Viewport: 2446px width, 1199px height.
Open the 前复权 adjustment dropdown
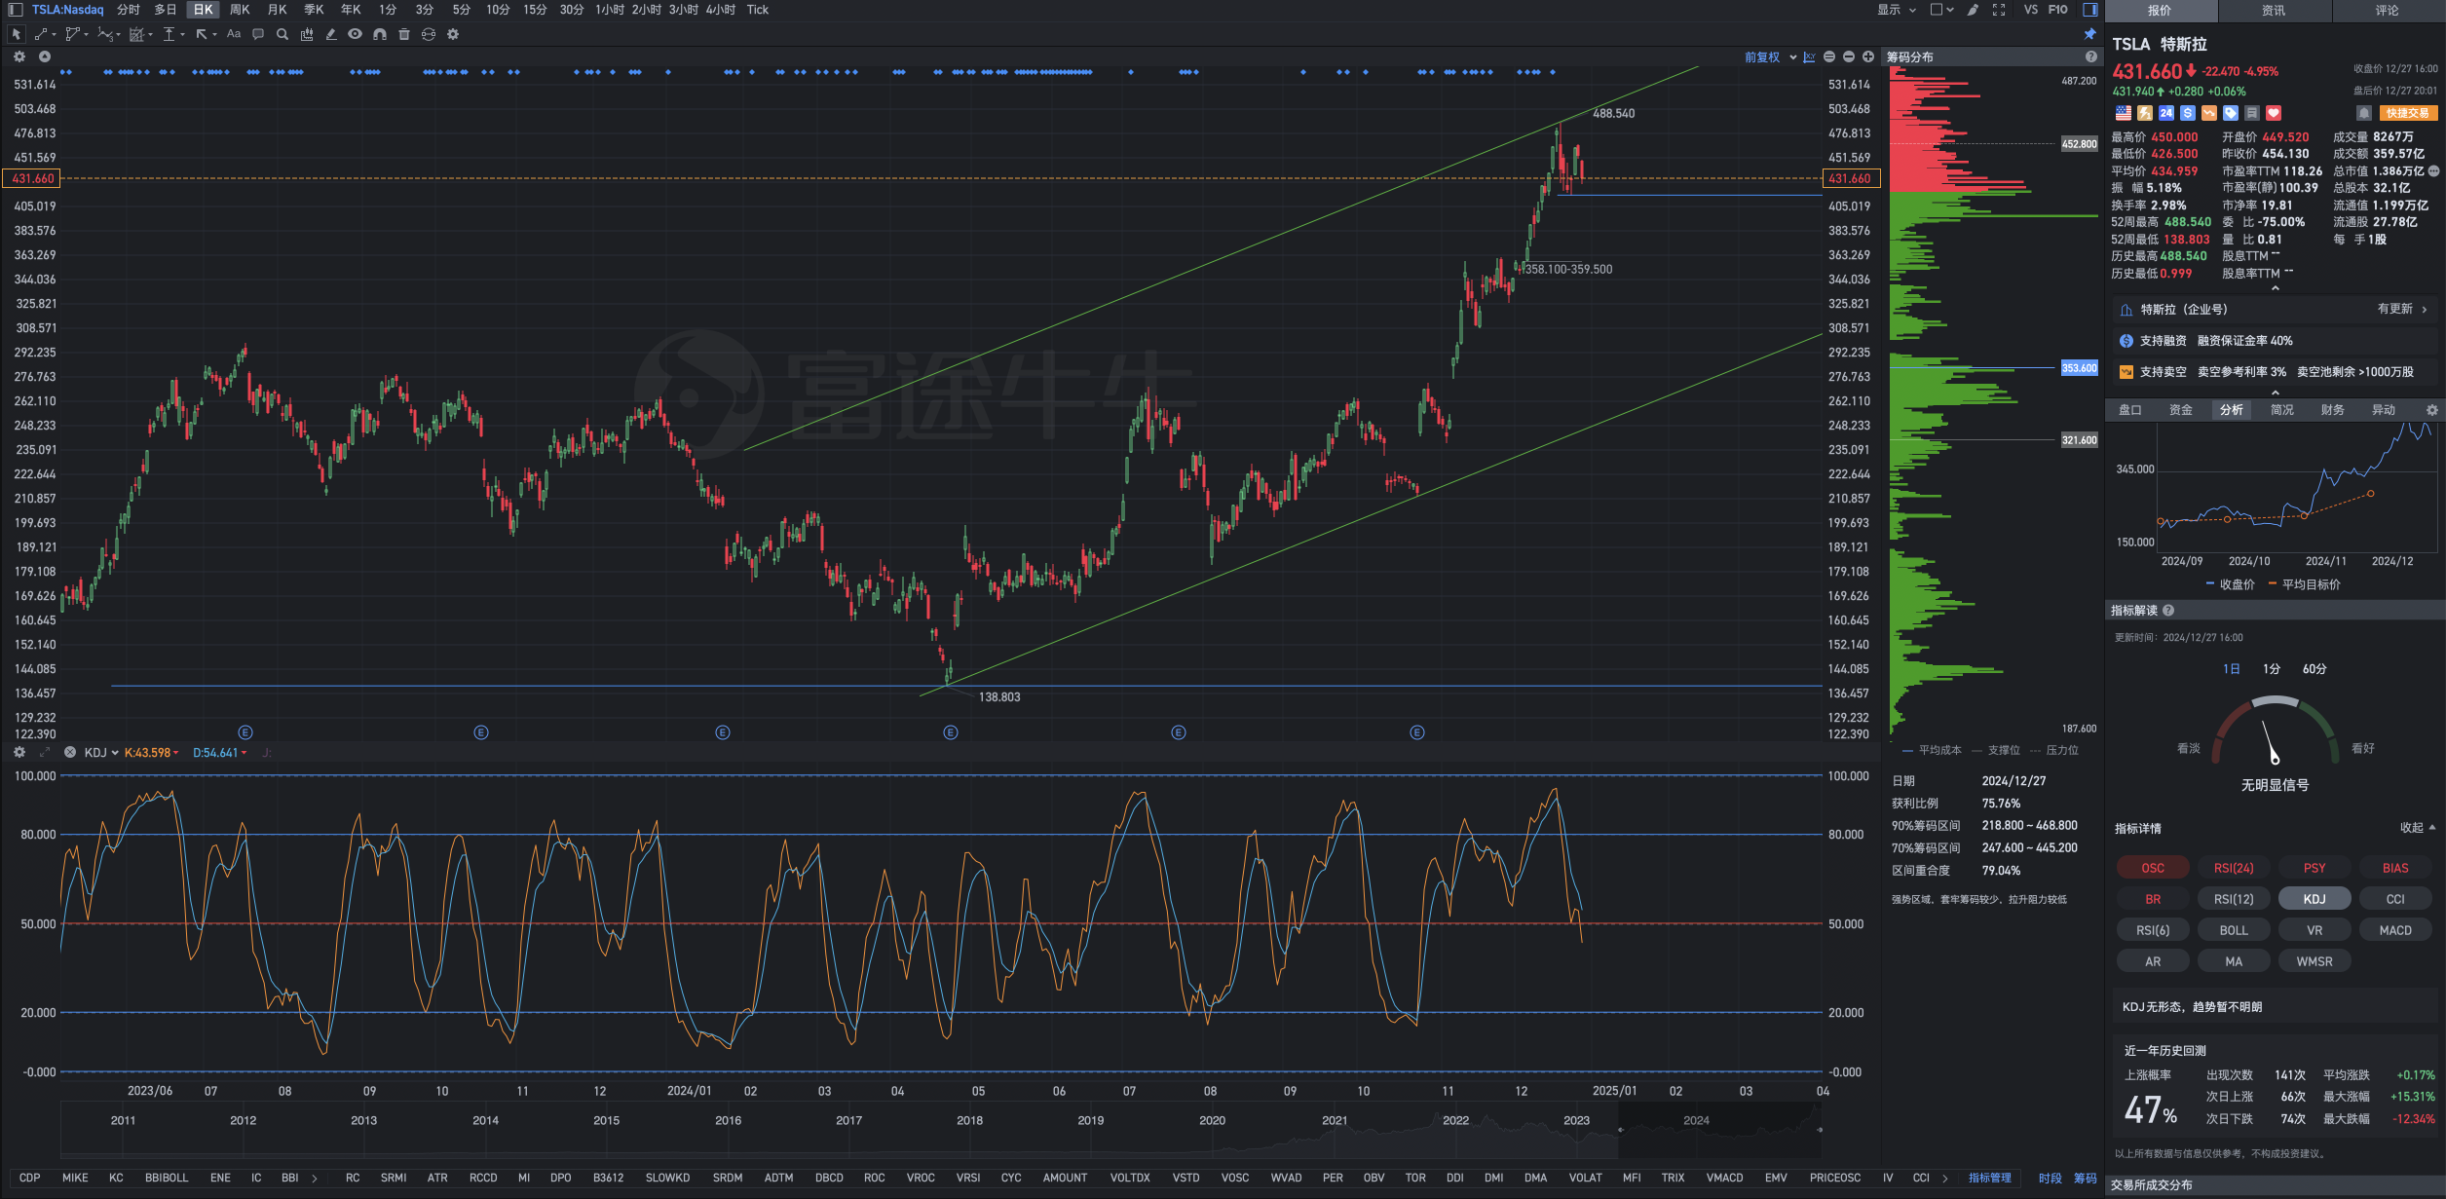pyautogui.click(x=1769, y=57)
